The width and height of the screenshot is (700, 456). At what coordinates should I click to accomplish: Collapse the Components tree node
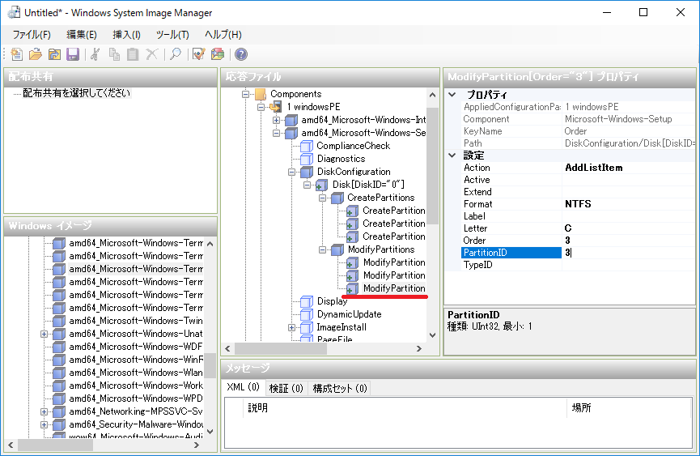245,94
